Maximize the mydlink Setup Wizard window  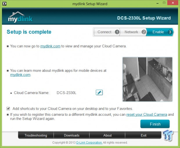click(x=164, y=3)
